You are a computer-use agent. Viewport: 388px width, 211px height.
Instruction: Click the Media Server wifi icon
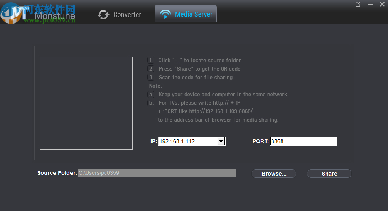tap(165, 14)
